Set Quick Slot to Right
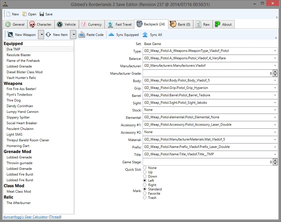 point(145,185)
